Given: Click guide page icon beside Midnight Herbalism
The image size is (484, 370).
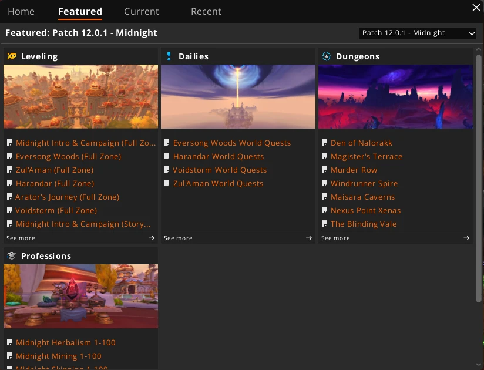Looking at the screenshot, I should tap(10, 343).
